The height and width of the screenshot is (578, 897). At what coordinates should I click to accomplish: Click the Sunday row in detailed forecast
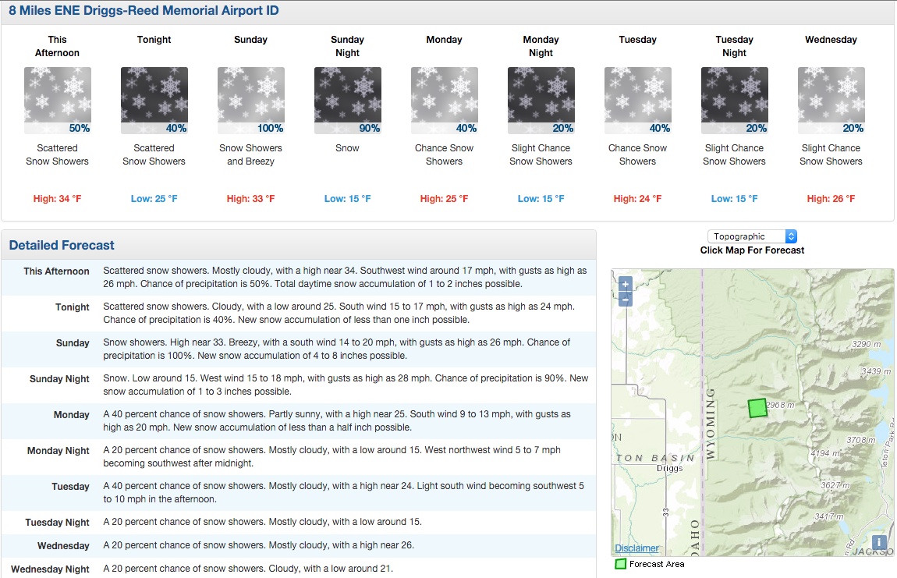tap(299, 349)
